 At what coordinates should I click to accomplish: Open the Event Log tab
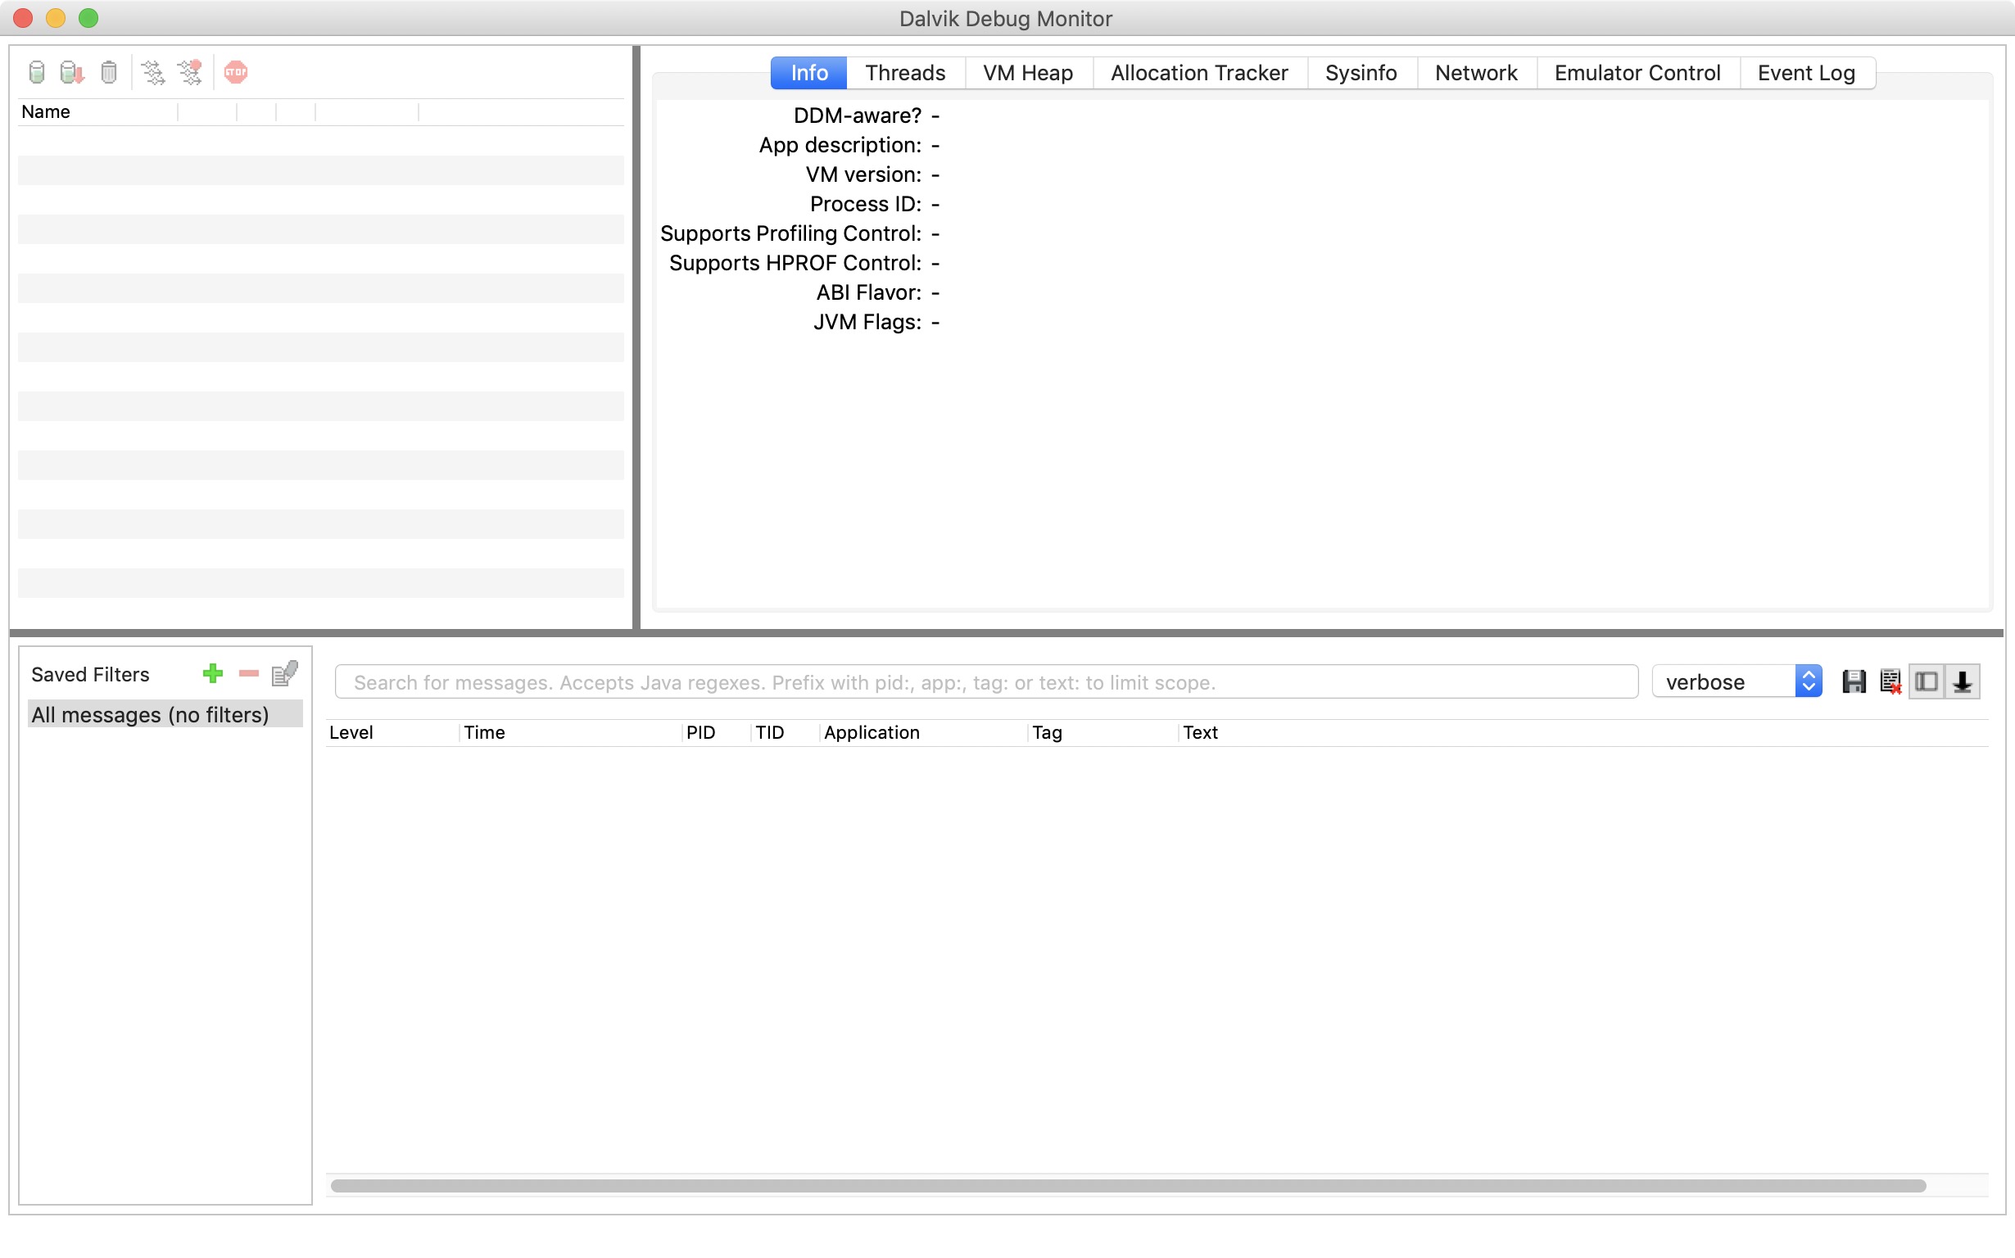coord(1806,73)
